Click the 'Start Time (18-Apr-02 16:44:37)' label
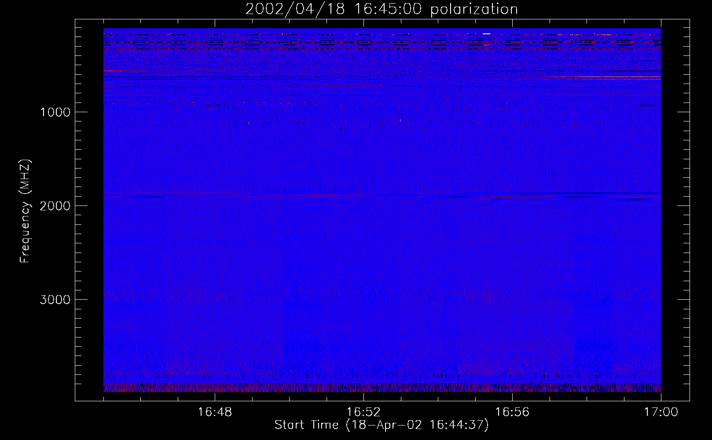712x440 pixels. point(382,425)
